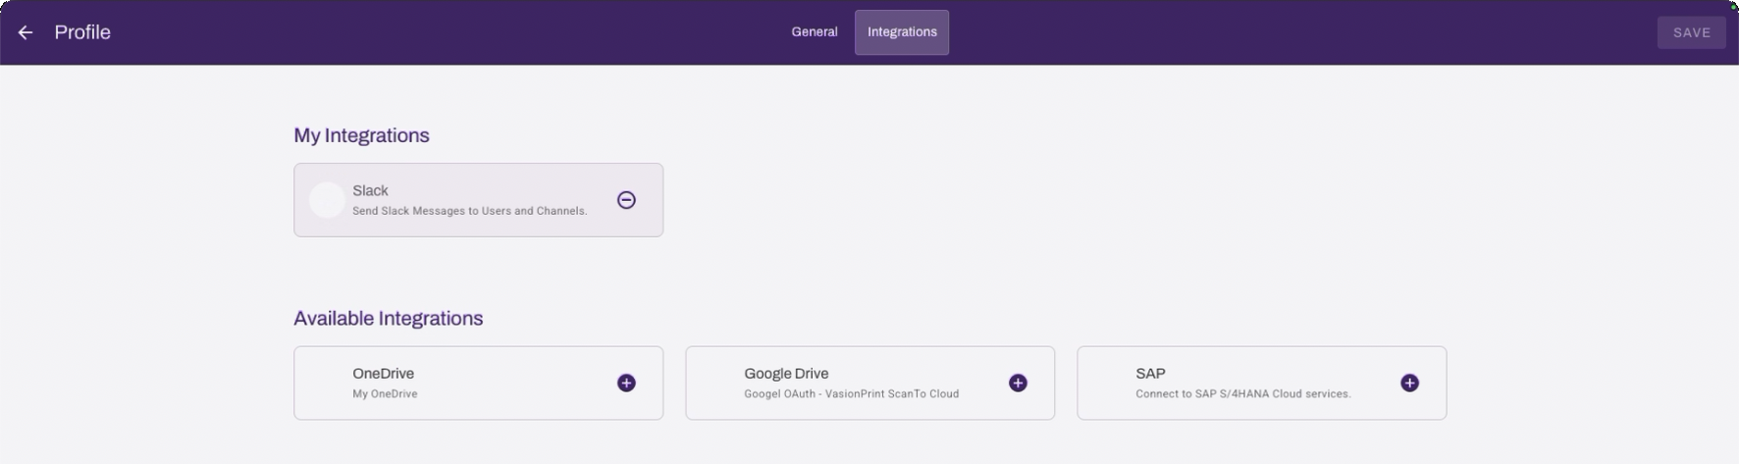Click the Google Drive title text

coord(786,374)
